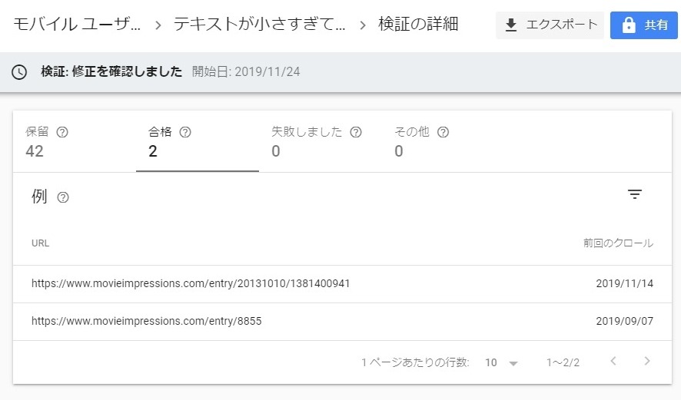Click the help icon next to 失敗しました
Screen dimensions: 681x400
coord(356,132)
